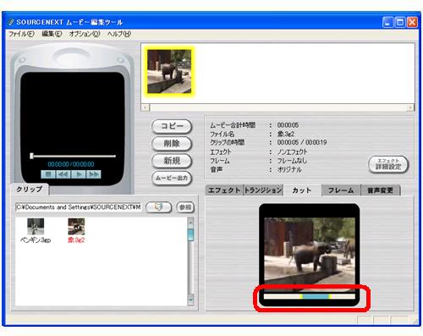
Task: Switch to the フレーム tab
Action: click(341, 190)
